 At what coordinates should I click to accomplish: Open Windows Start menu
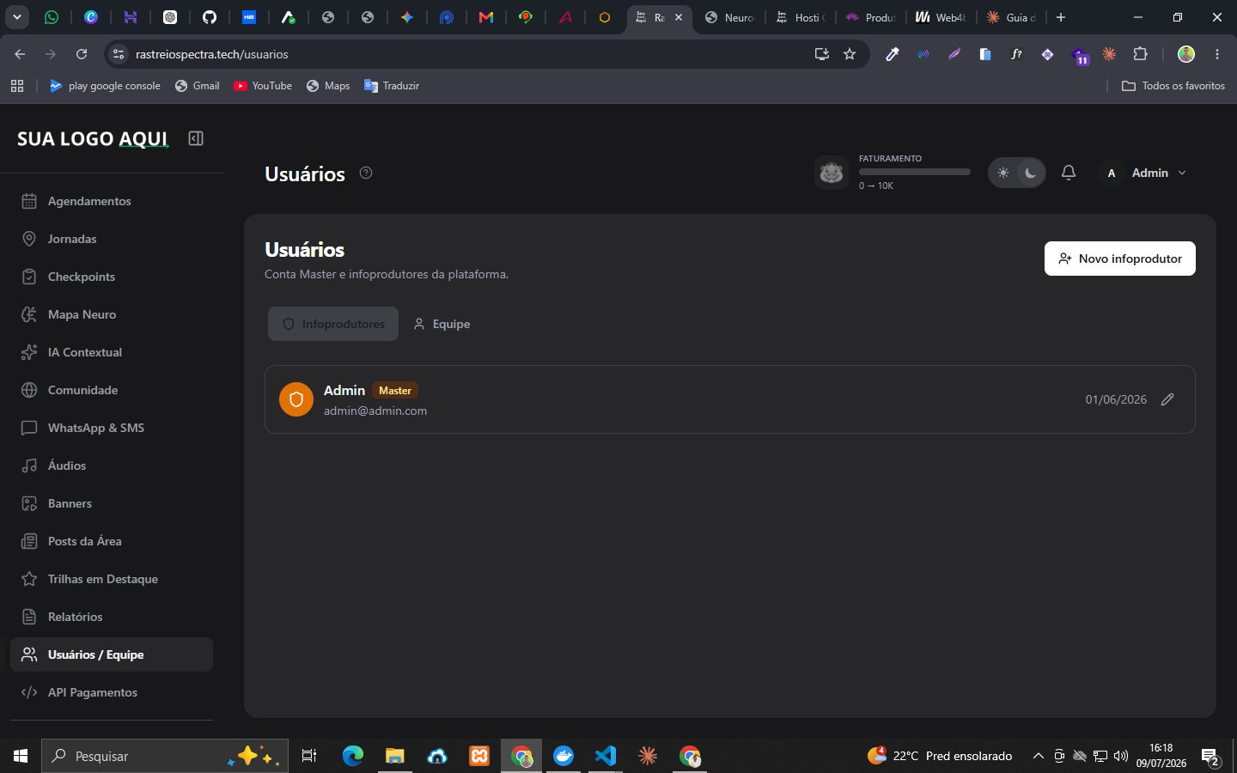pos(21,756)
